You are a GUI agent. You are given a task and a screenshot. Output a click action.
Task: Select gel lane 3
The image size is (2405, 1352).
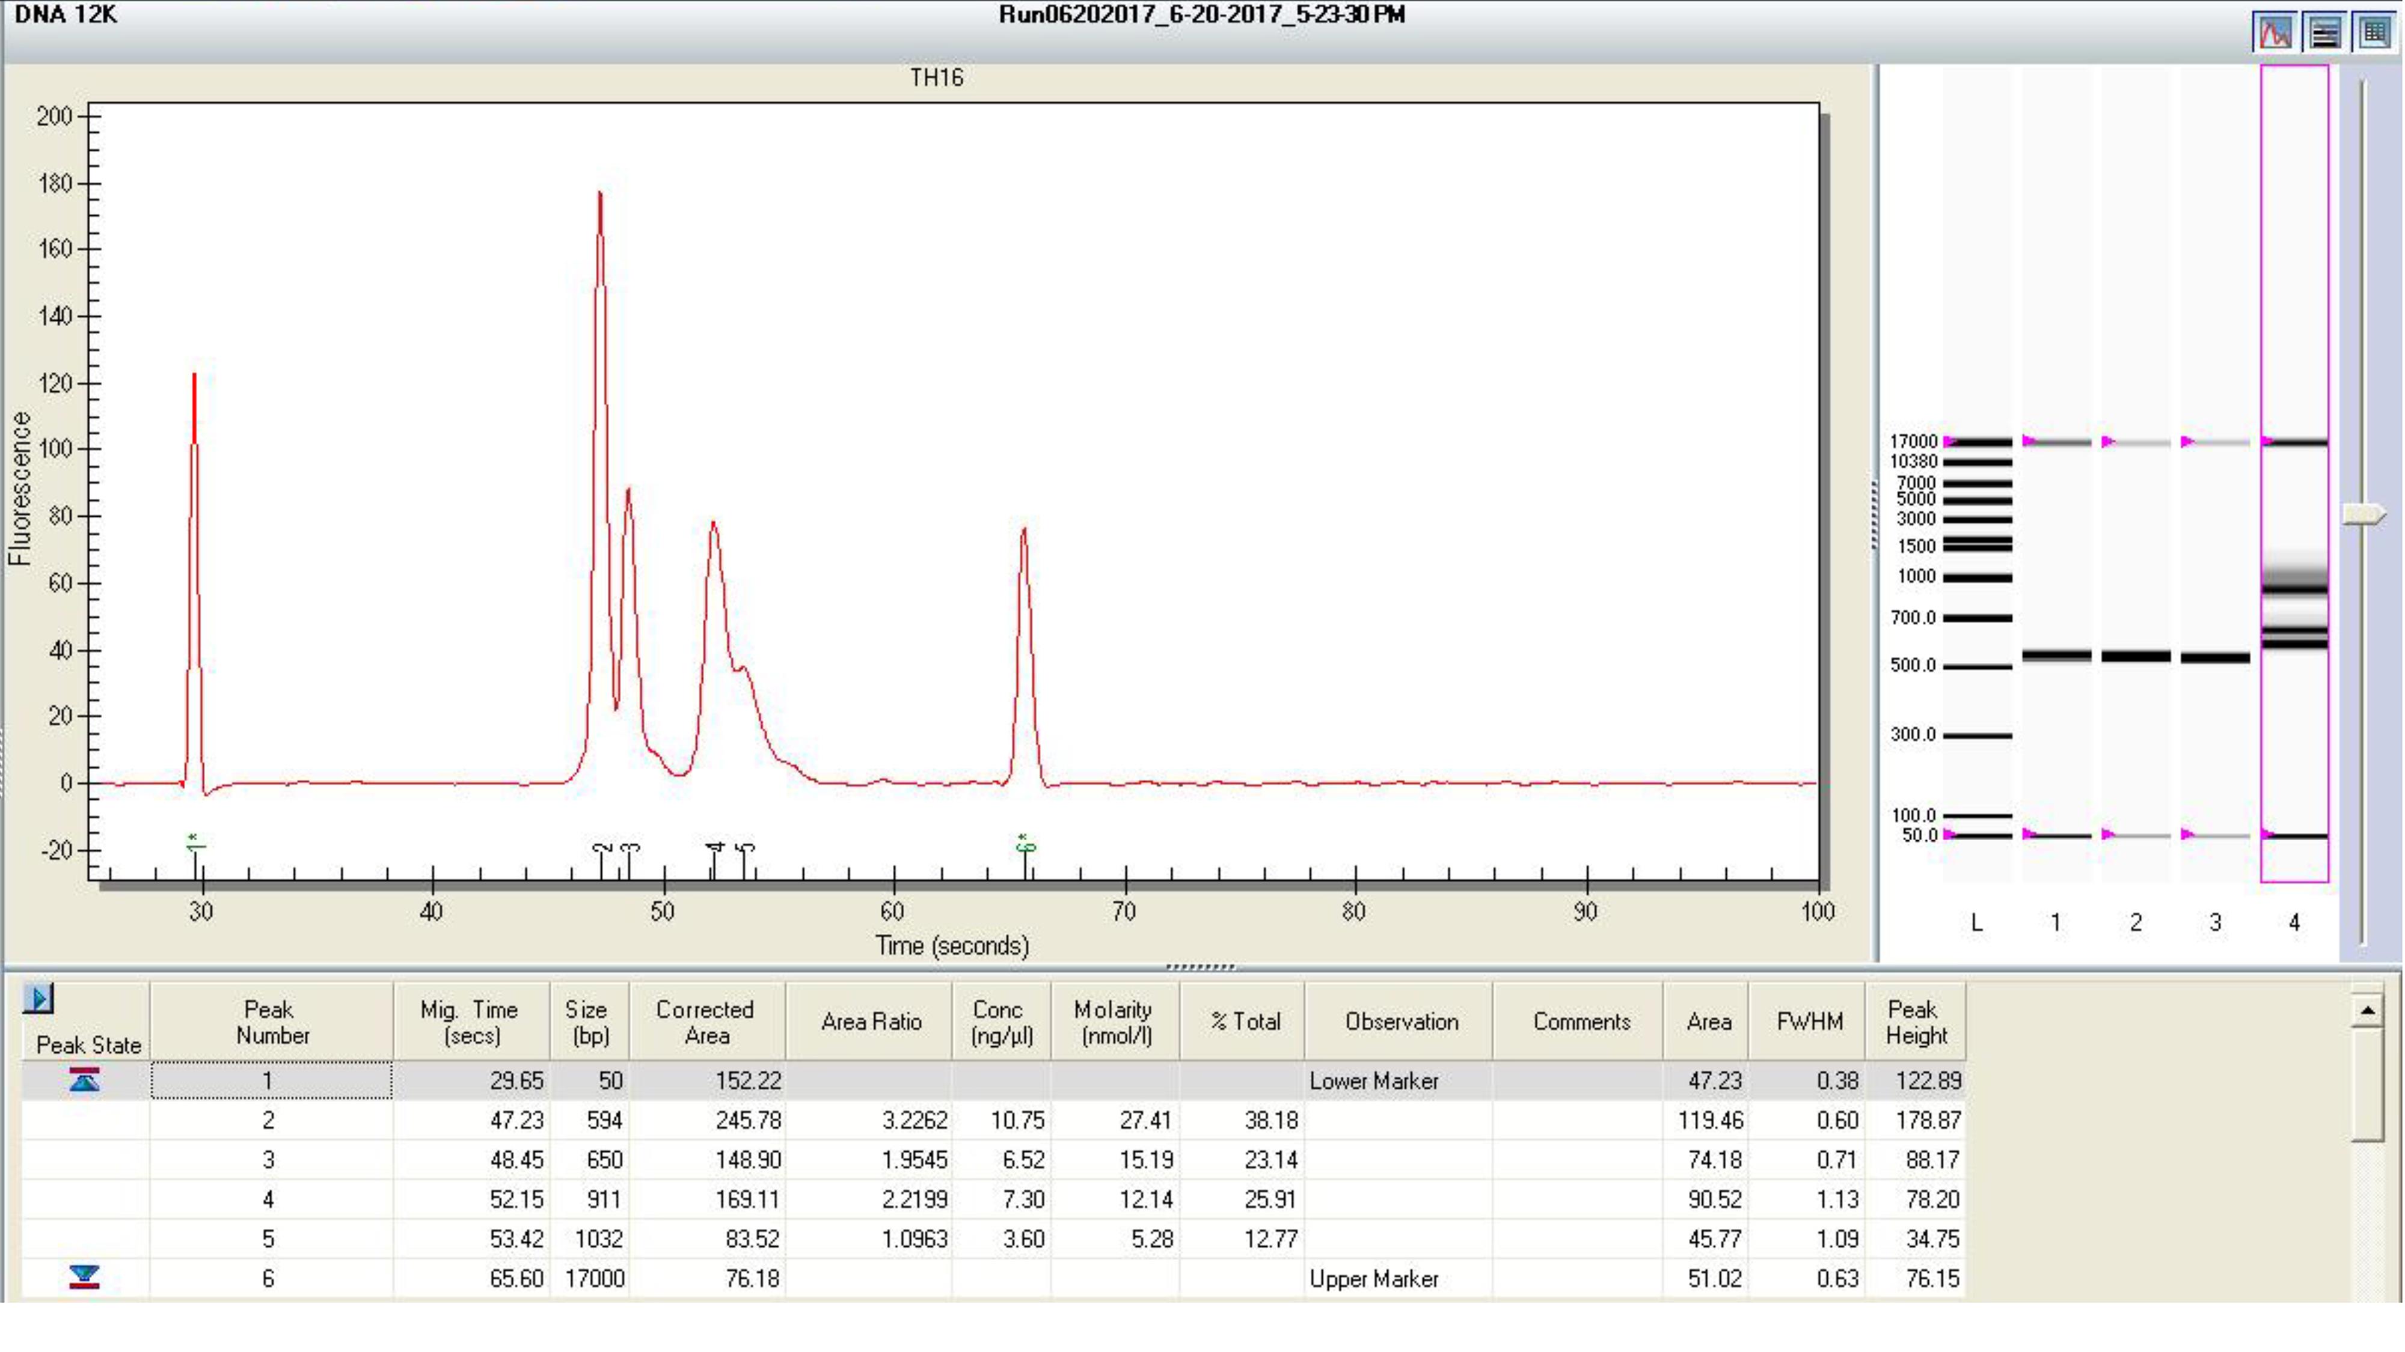pos(2214,474)
